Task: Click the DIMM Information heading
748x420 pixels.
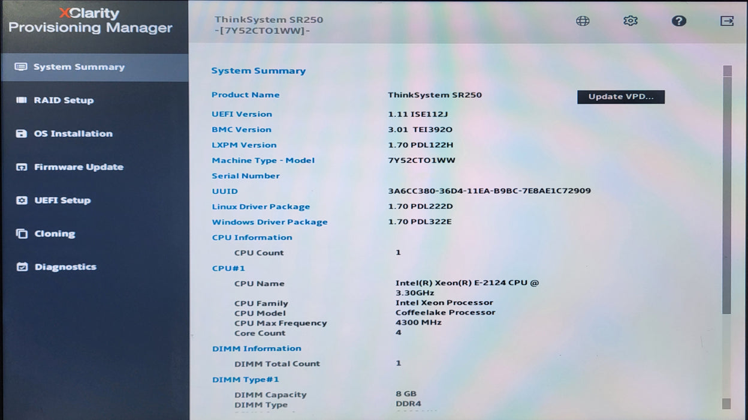Action: click(257, 349)
